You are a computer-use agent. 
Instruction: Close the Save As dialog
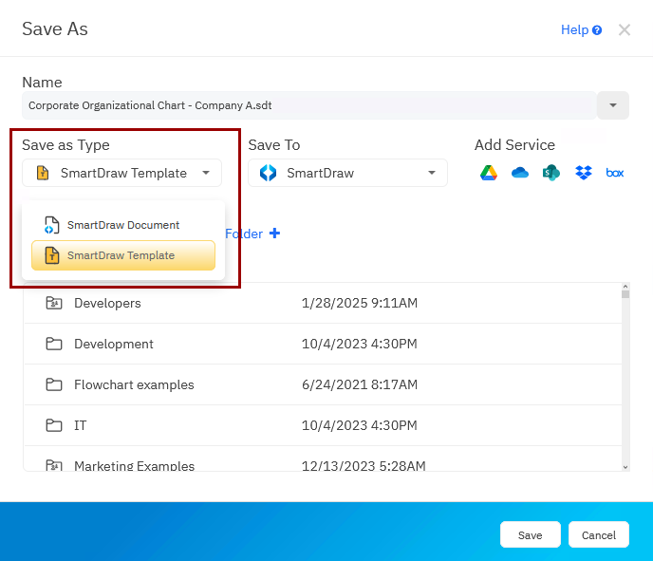pos(624,30)
